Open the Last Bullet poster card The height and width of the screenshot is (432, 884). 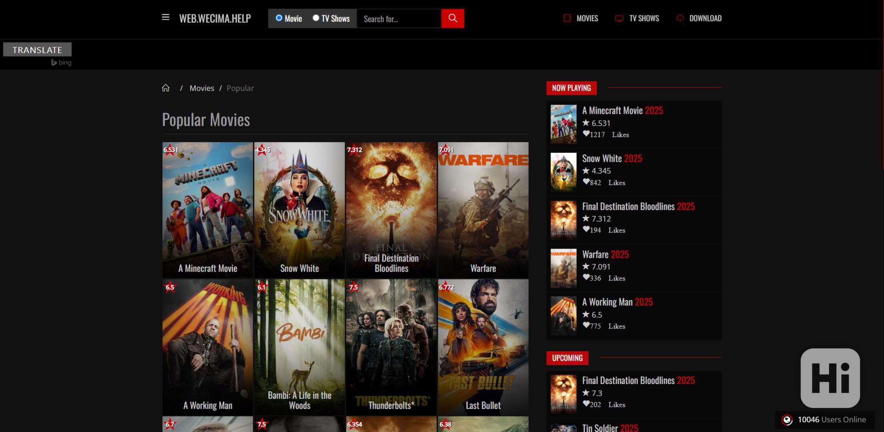pos(483,347)
